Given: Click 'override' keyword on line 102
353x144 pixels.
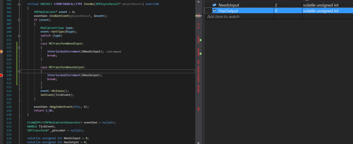Looking at the screenshot, I should 152,4.
